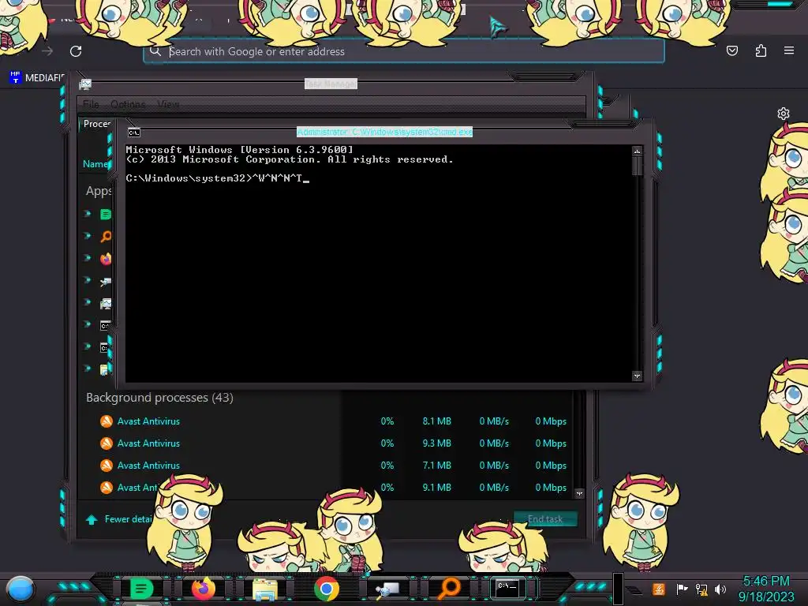Click the volume speaker tray icon
The height and width of the screenshot is (606, 808).
pos(720,589)
